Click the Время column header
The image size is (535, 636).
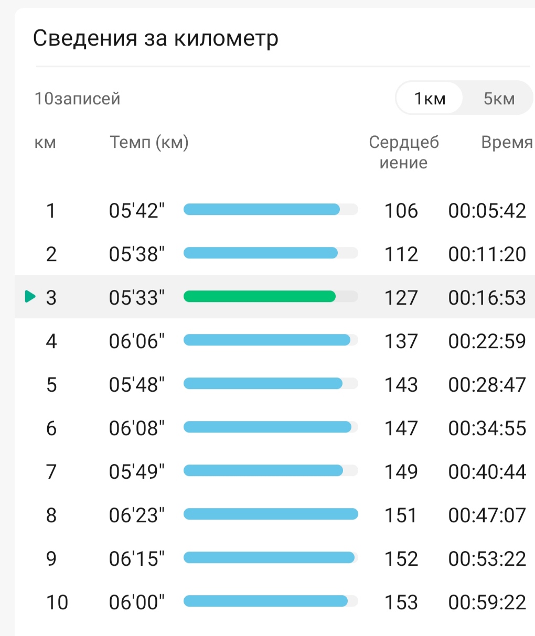click(507, 143)
